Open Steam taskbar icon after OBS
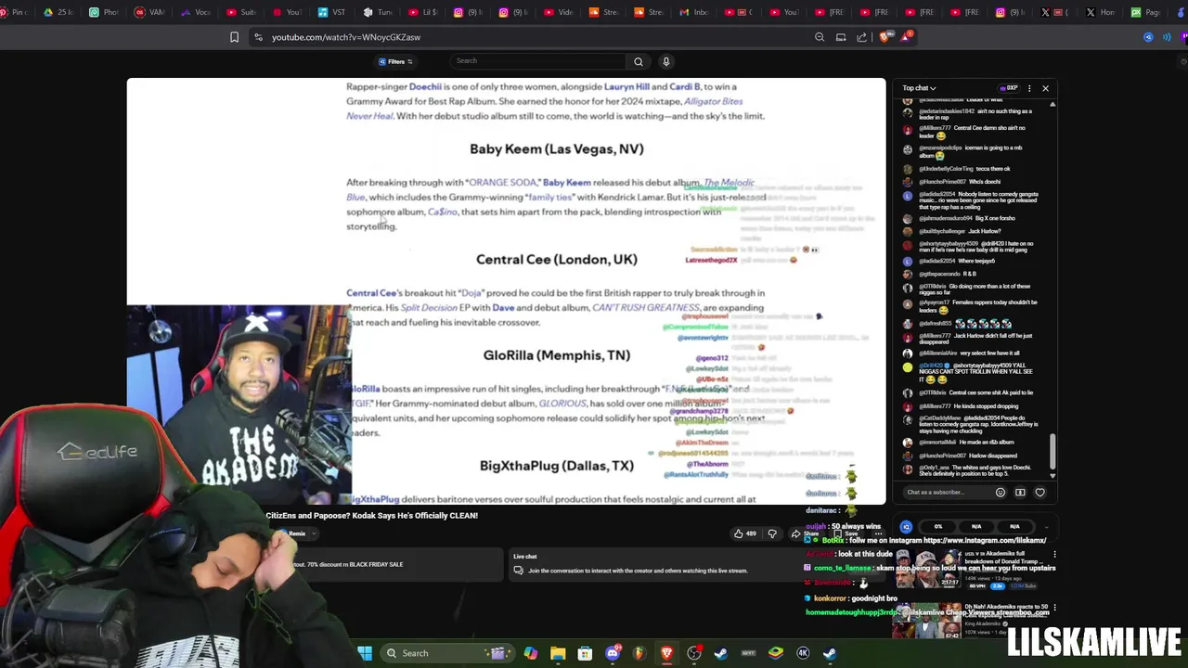This screenshot has height=668, width=1188. click(721, 653)
